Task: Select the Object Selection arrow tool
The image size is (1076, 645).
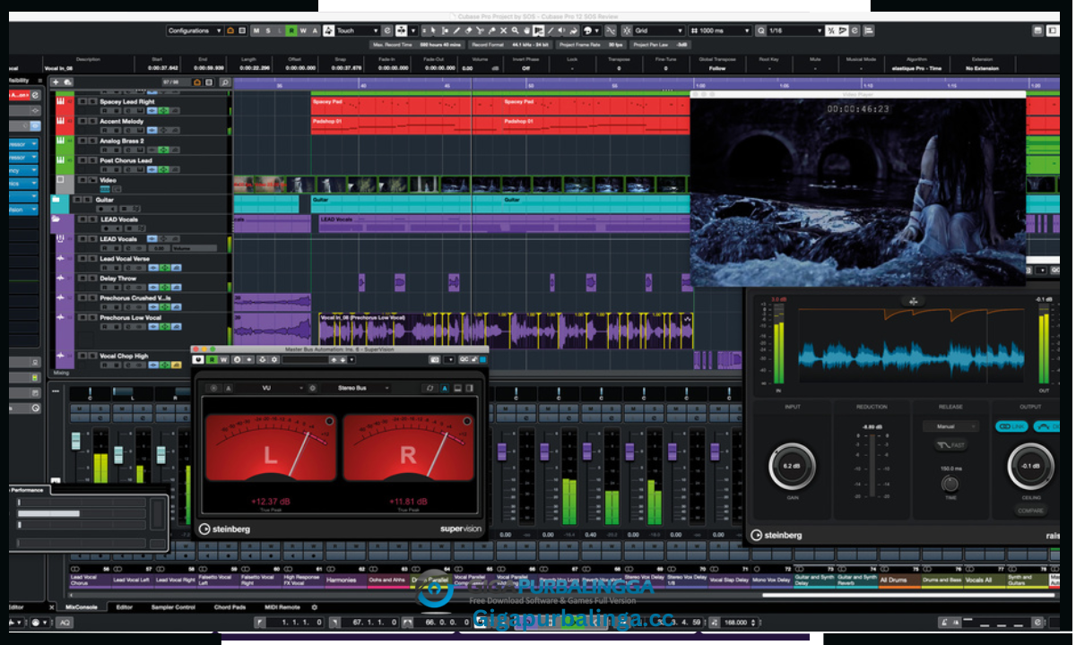Action: [433, 30]
